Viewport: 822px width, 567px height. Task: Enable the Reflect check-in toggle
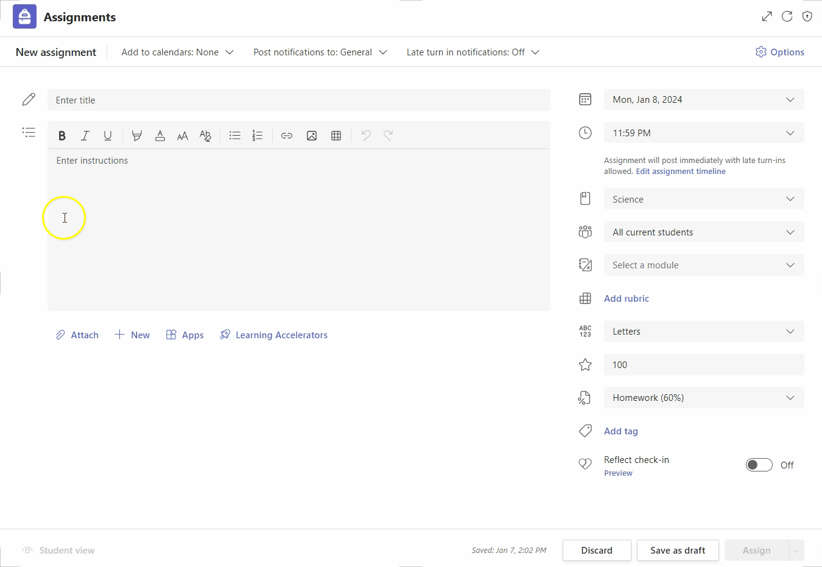pos(759,464)
